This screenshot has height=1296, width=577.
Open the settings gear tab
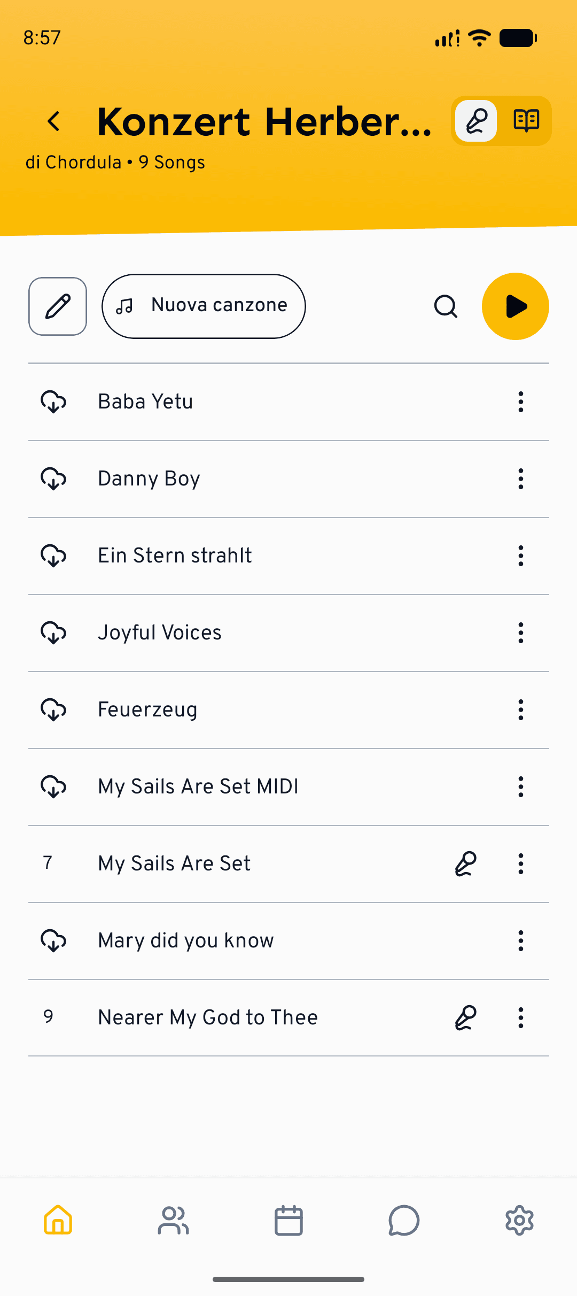519,1220
